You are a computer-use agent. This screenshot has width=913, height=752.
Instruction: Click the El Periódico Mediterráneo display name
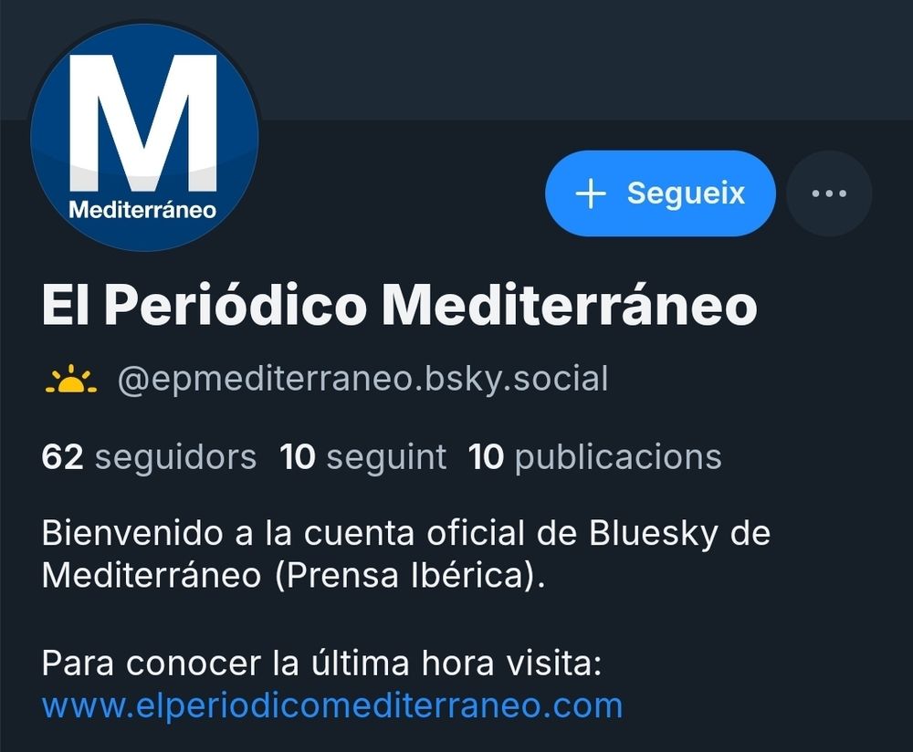[400, 305]
